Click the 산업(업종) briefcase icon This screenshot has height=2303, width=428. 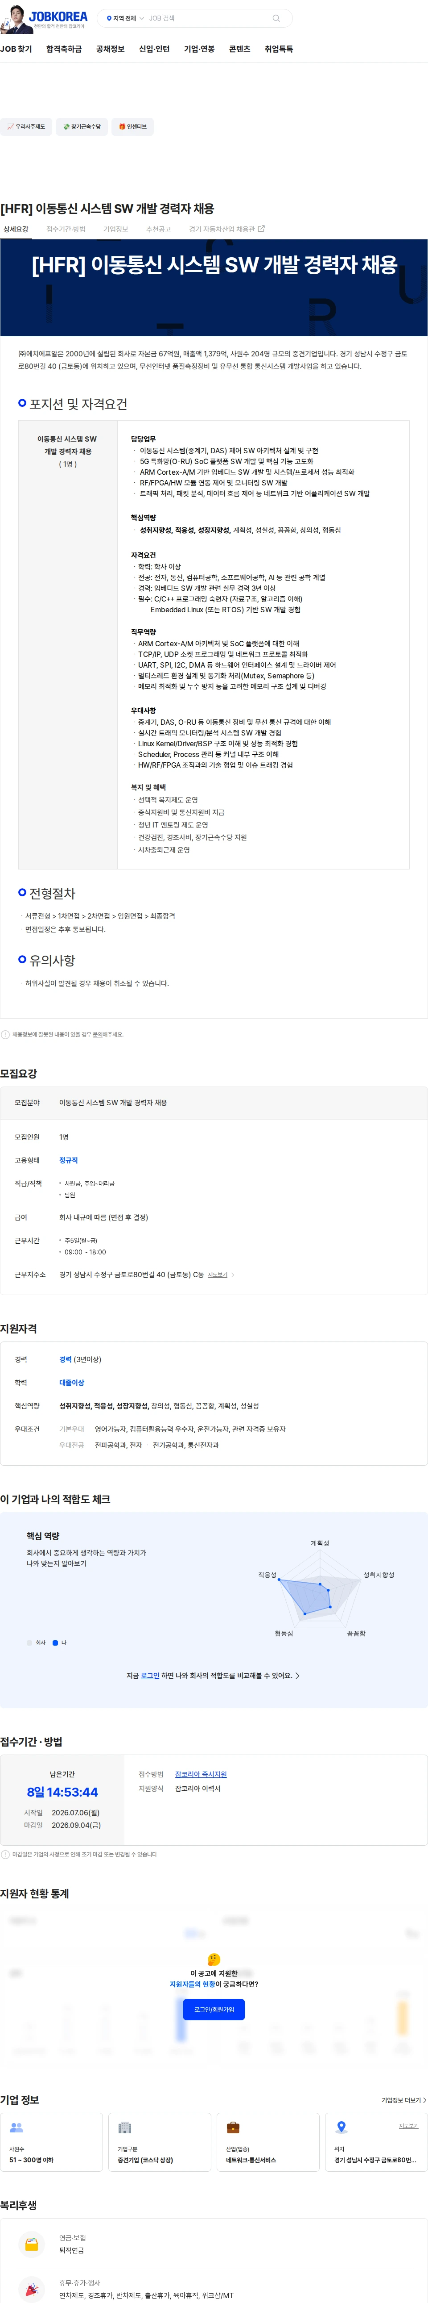[x=233, y=2128]
